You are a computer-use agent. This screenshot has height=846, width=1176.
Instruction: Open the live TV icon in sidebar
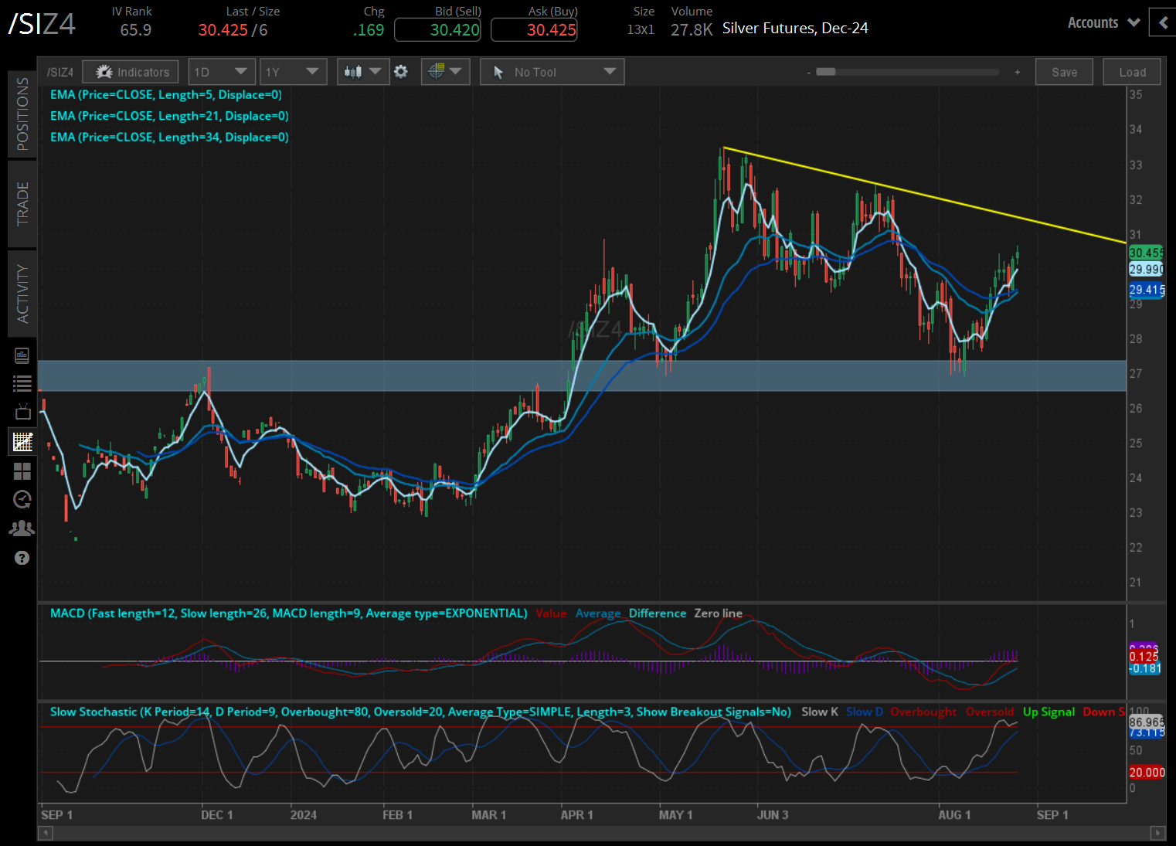tap(22, 412)
